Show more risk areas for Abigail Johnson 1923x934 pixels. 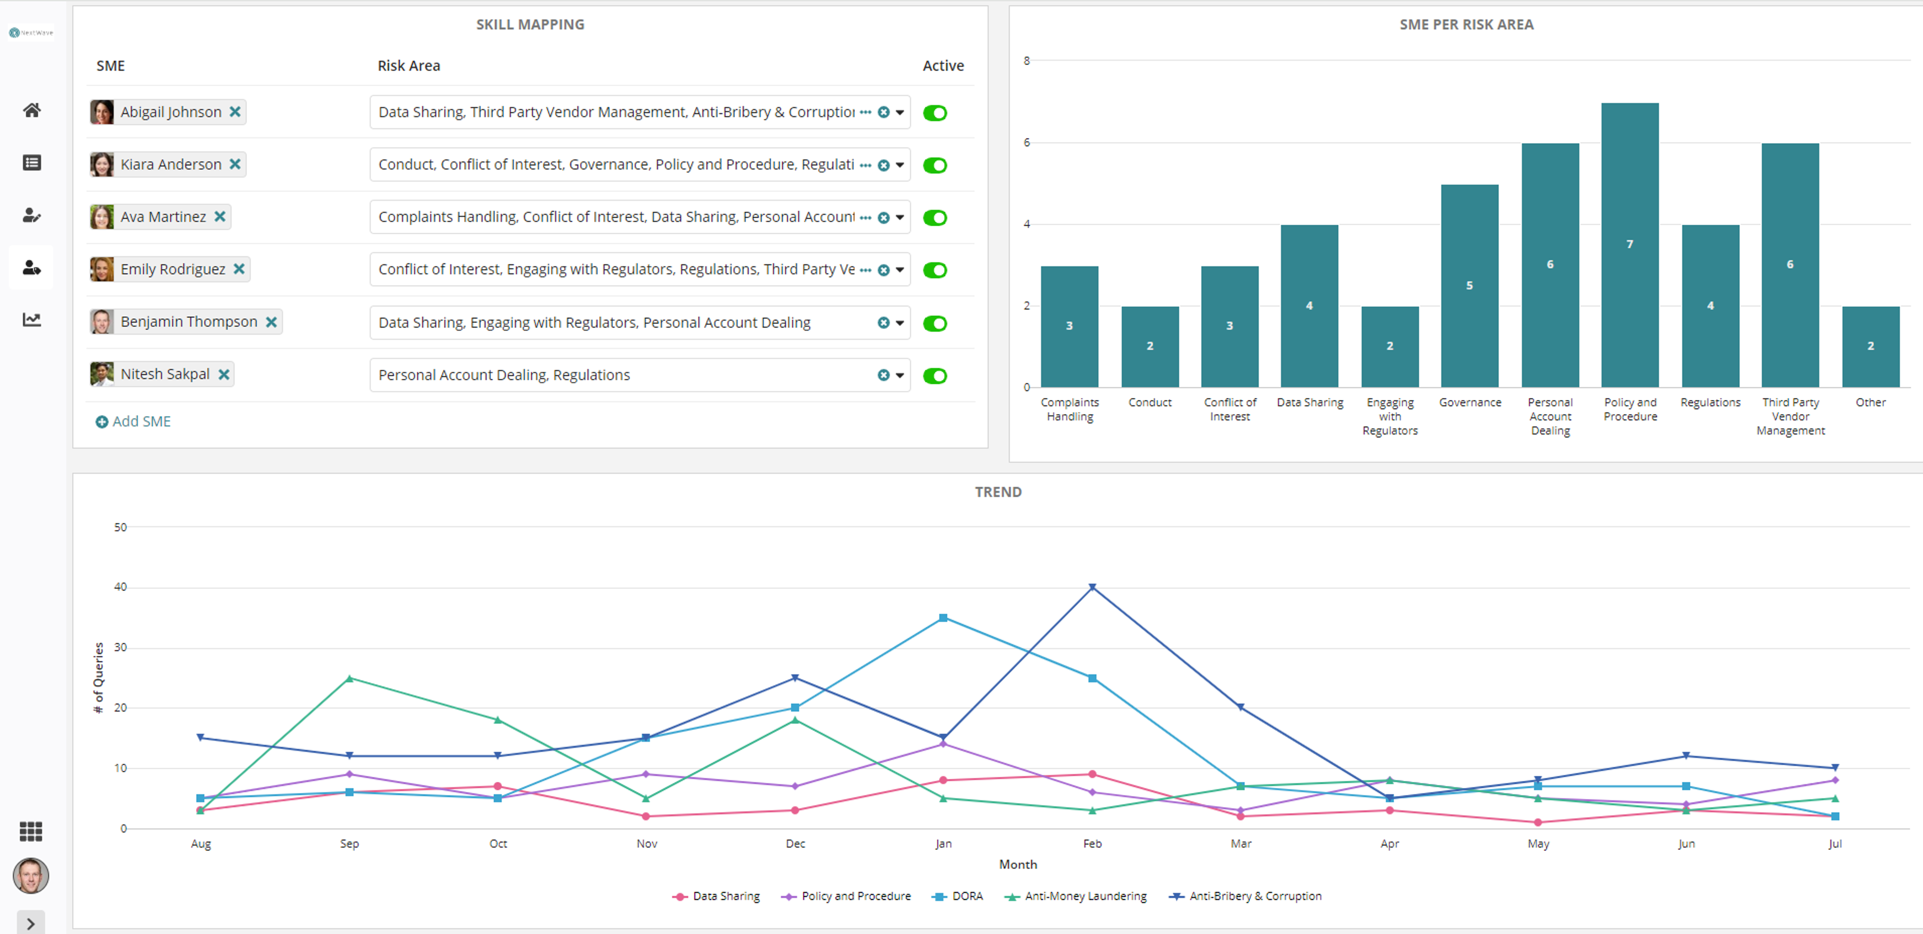[865, 112]
